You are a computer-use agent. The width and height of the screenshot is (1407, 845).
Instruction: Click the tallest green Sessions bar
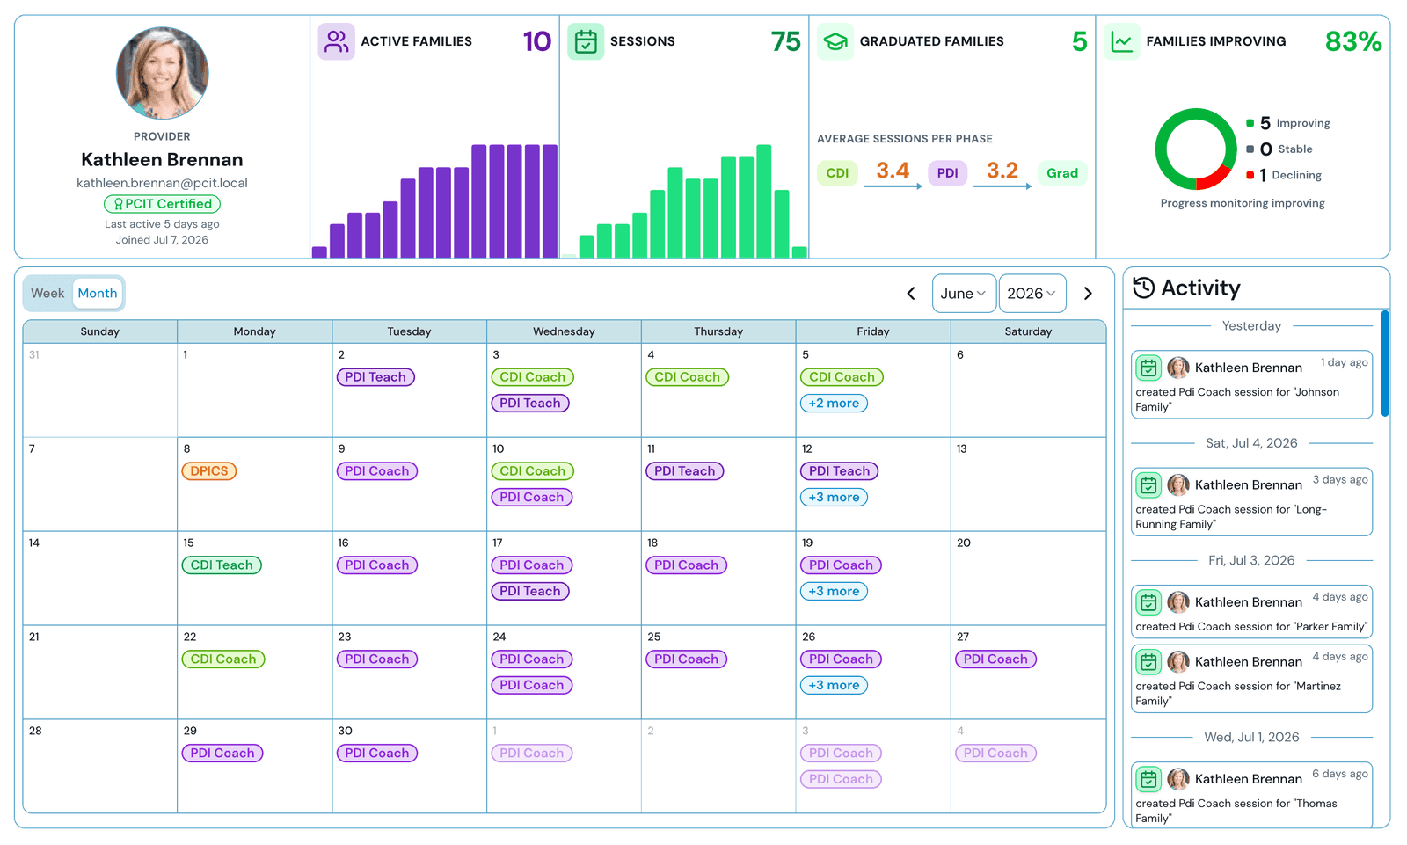pos(763,201)
